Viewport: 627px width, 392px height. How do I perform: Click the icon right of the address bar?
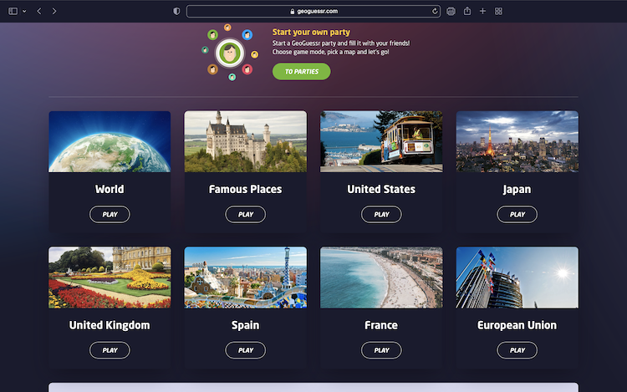click(x=451, y=11)
